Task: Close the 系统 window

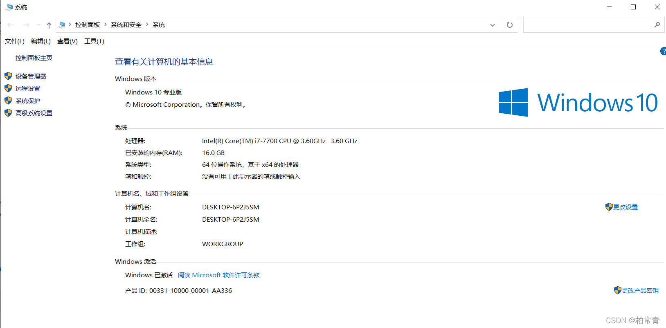Action: (x=657, y=7)
